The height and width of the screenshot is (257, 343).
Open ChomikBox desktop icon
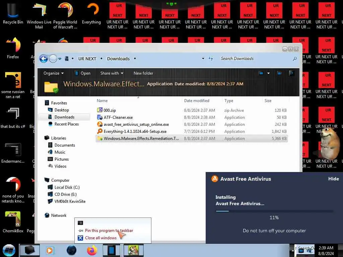[x=13, y=222]
